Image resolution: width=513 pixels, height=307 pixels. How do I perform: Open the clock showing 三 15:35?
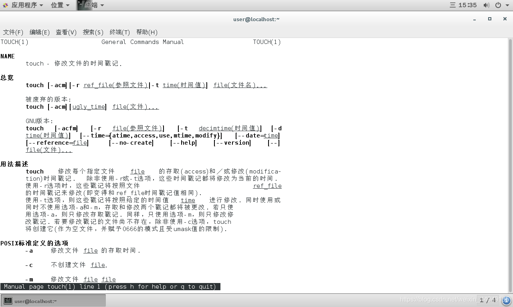point(463,5)
